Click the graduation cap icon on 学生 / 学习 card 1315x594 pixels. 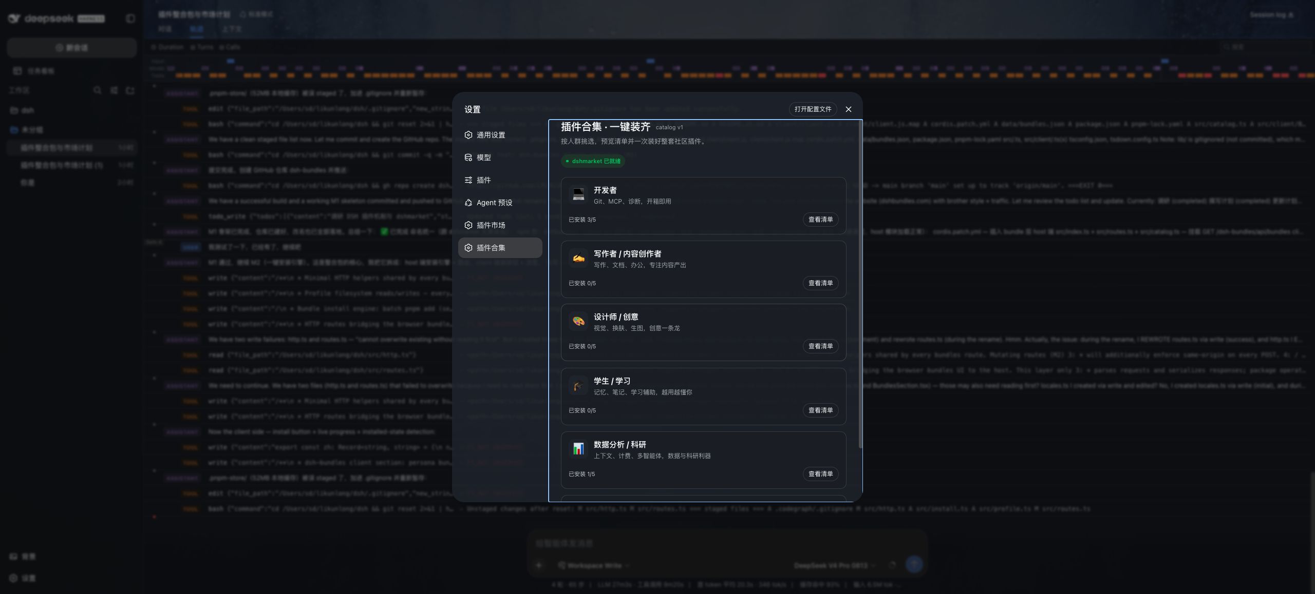578,385
